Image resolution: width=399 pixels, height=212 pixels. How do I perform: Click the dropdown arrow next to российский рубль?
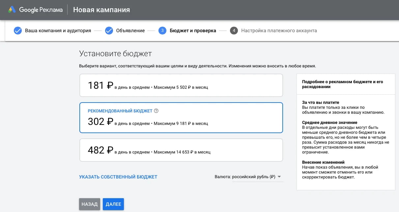tap(279, 177)
